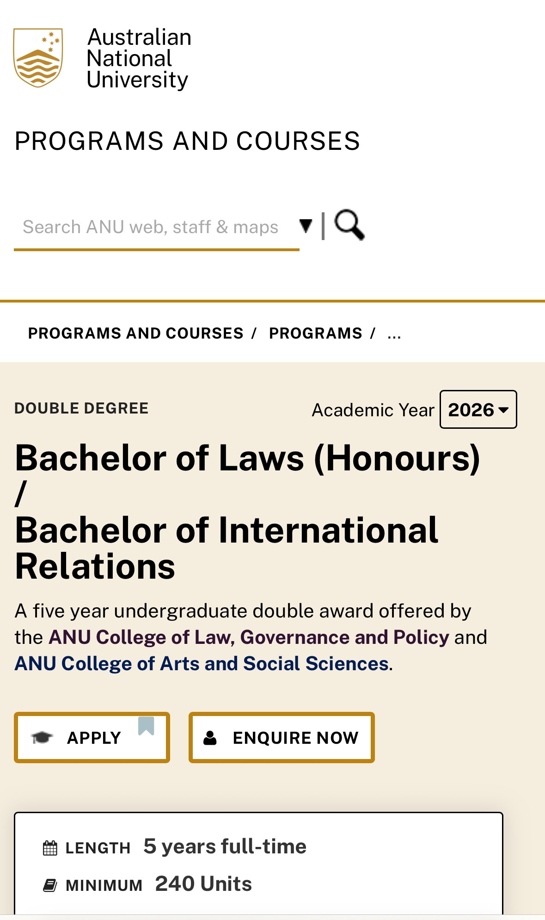545x920 pixels.
Task: Click the Bachelor of Laws (Honours) title
Action: (x=248, y=458)
